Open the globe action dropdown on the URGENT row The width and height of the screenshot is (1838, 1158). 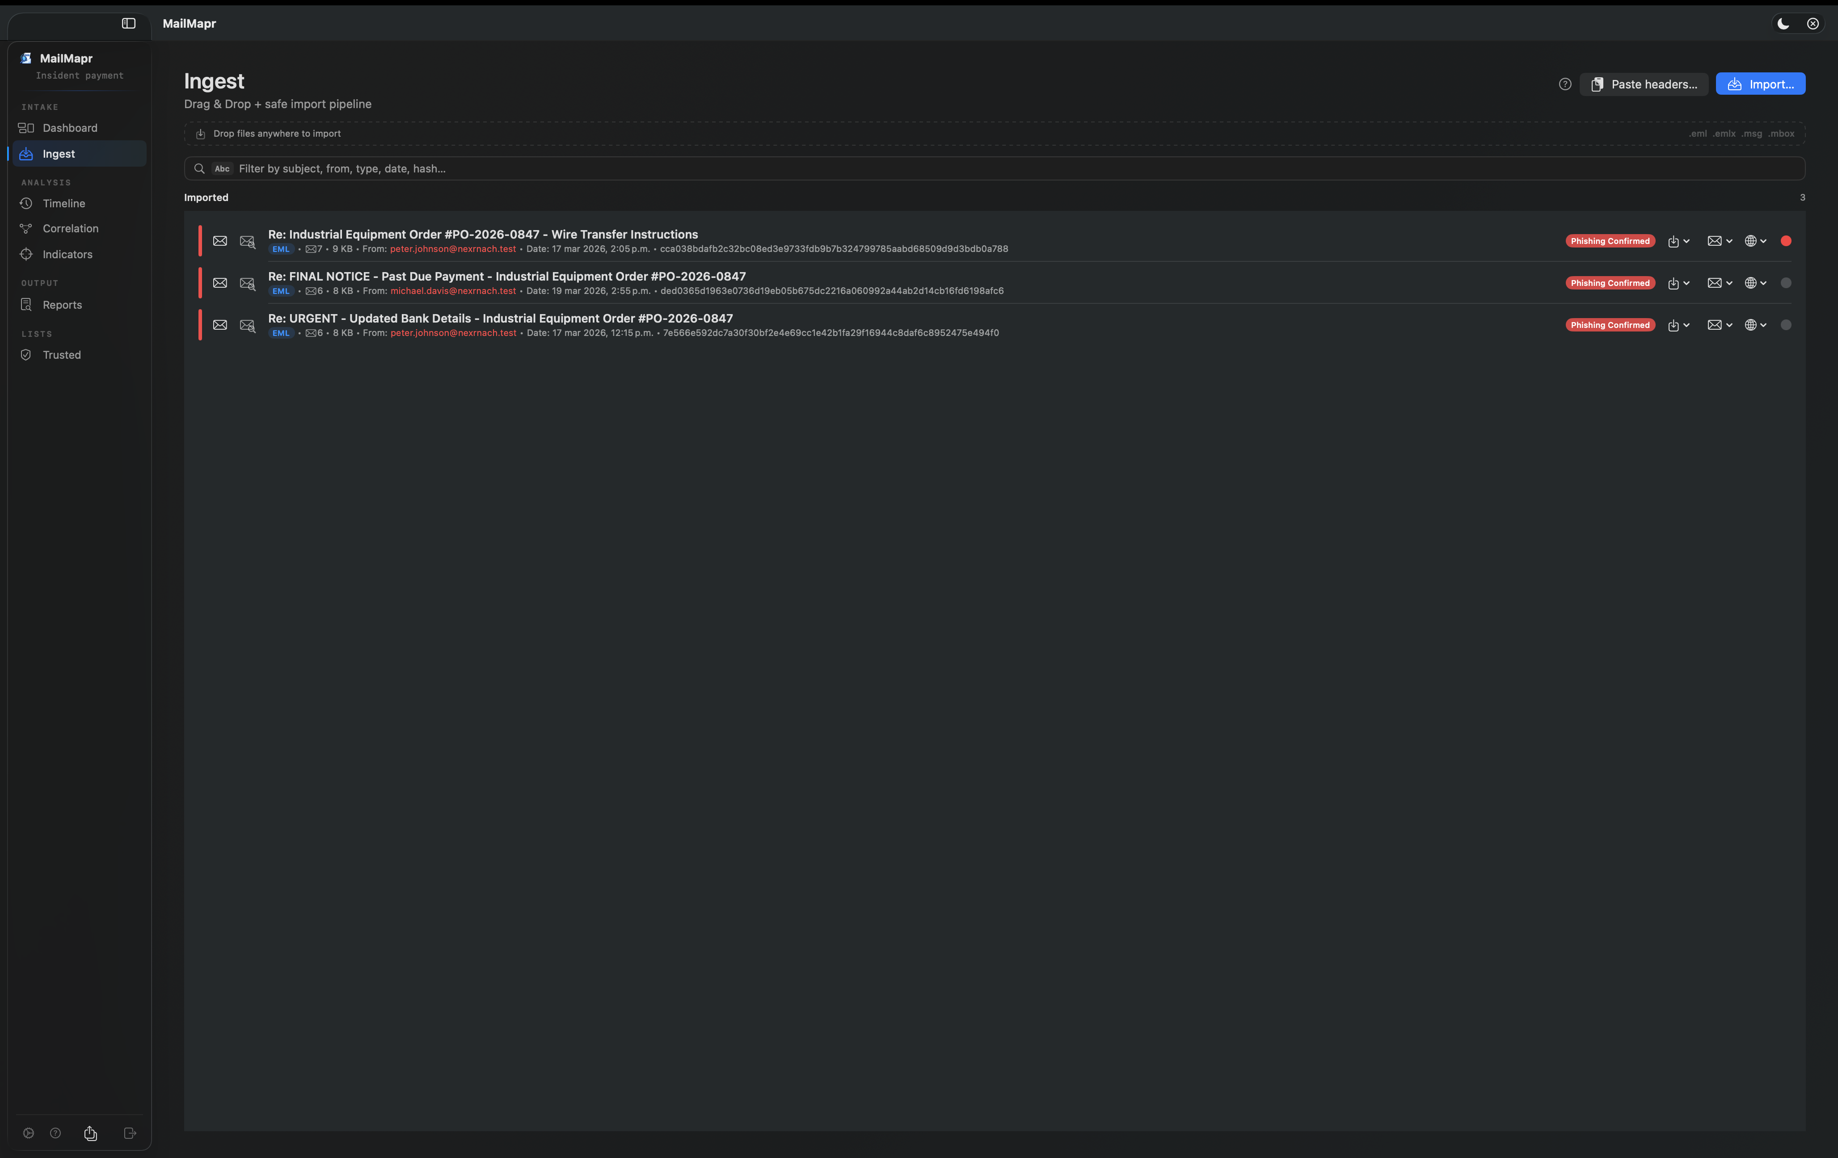[x=1755, y=325]
